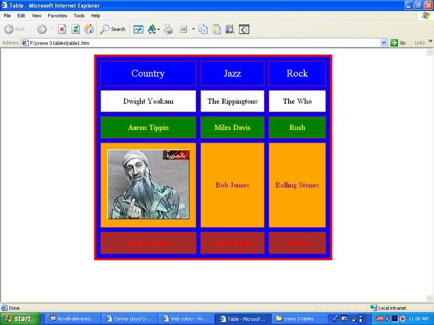Open the View menu
The width and height of the screenshot is (434, 325).
coord(36,16)
